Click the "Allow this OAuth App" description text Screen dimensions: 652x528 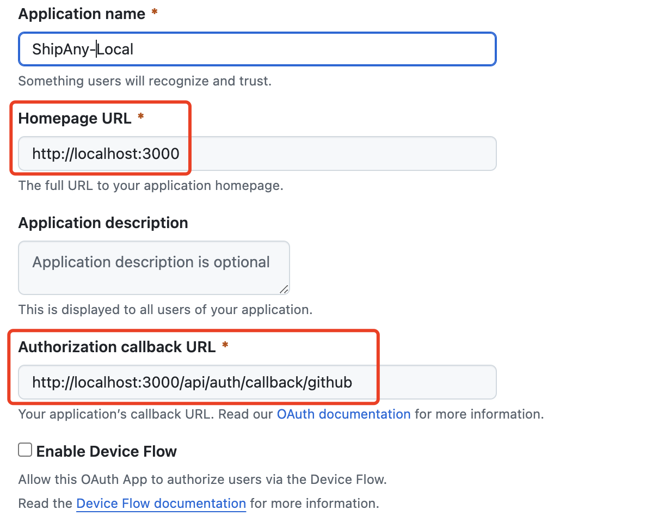(x=202, y=480)
